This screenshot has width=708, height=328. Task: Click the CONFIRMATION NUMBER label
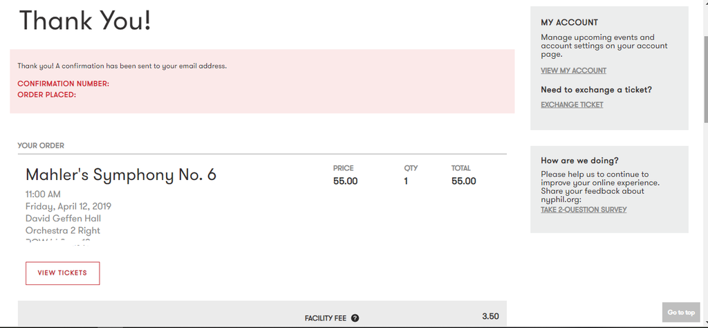coord(63,84)
